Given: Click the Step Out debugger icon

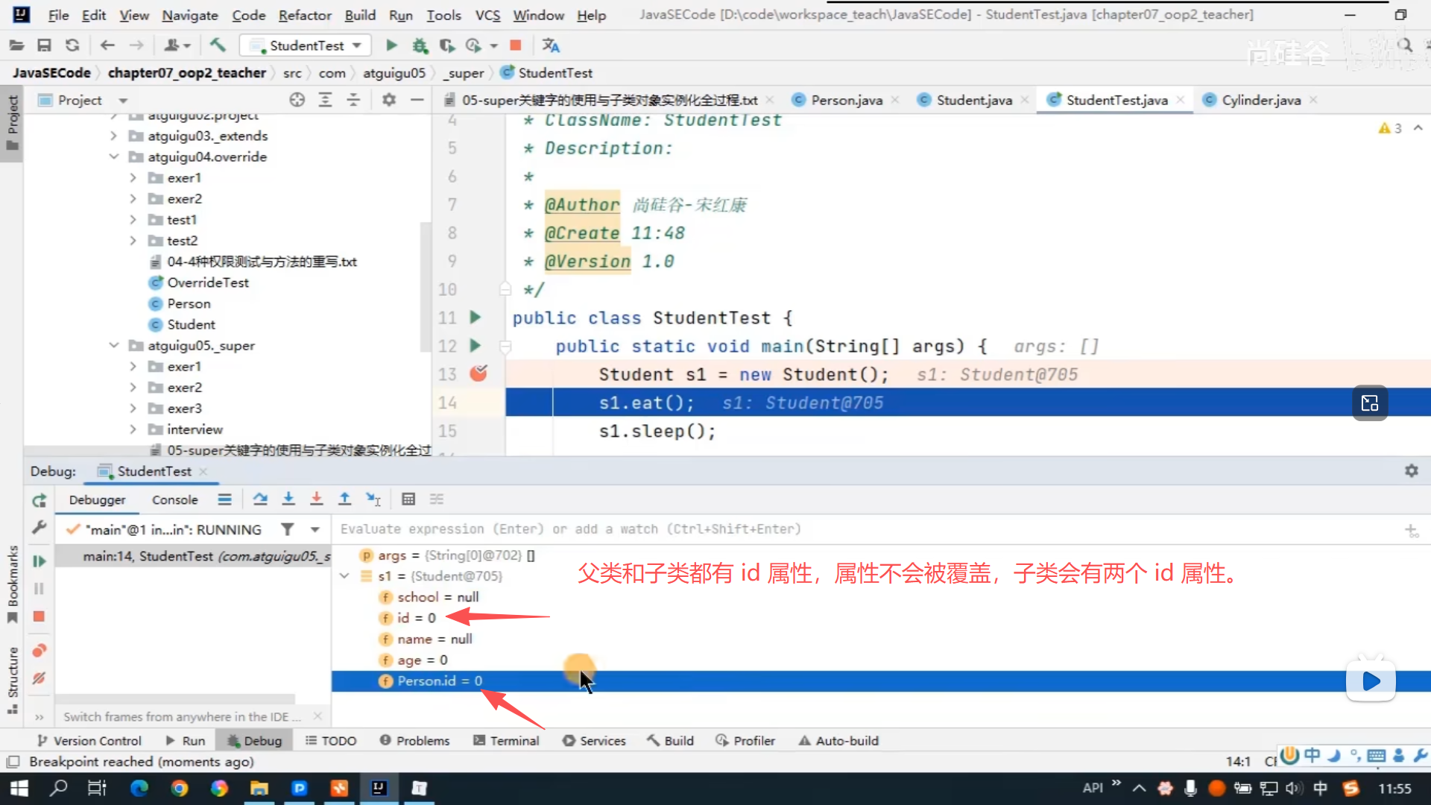Looking at the screenshot, I should 344,499.
